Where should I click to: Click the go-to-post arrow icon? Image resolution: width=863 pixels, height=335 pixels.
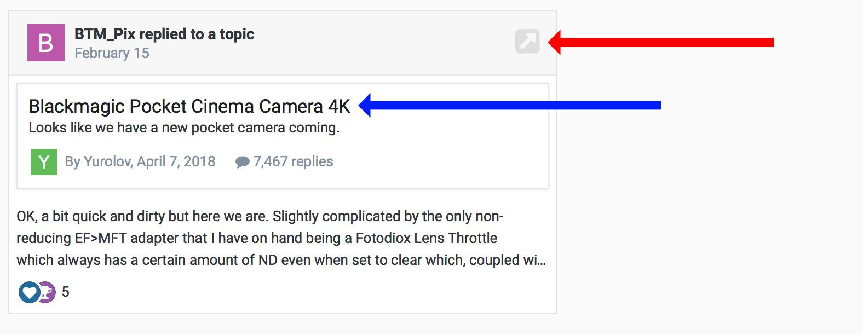(527, 42)
